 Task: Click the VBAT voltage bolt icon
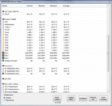(3, 50)
